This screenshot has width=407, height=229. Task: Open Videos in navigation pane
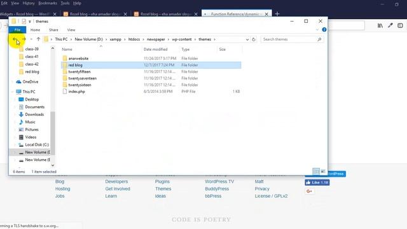point(31,137)
